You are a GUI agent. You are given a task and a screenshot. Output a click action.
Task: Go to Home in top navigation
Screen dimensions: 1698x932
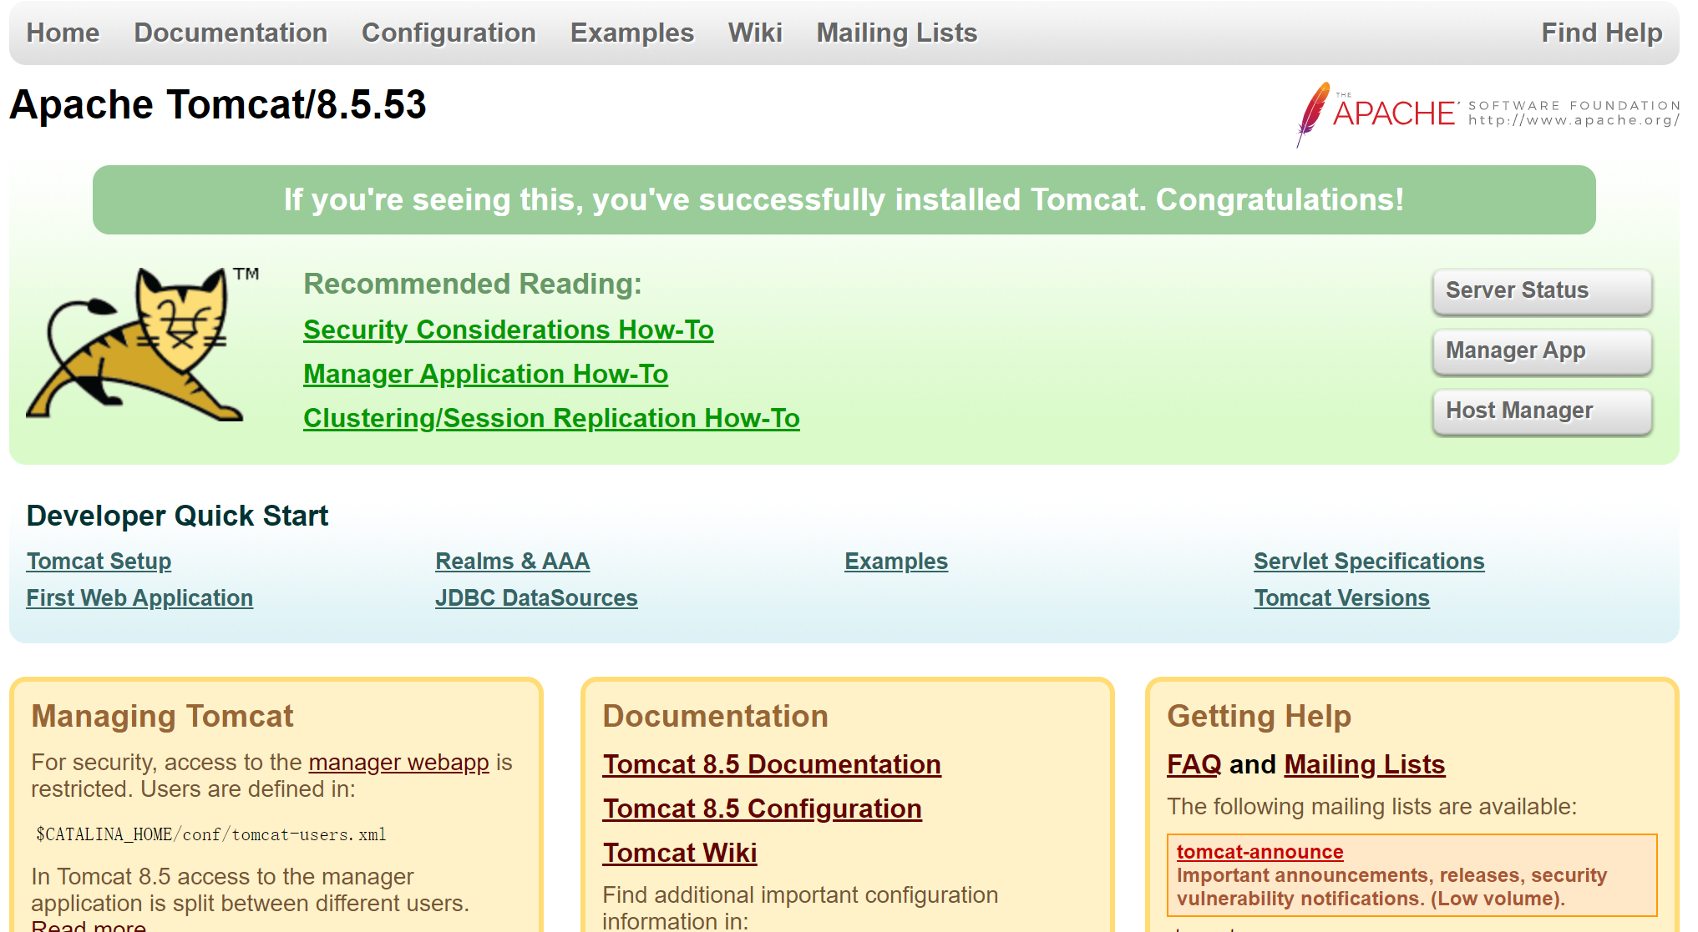point(63,33)
